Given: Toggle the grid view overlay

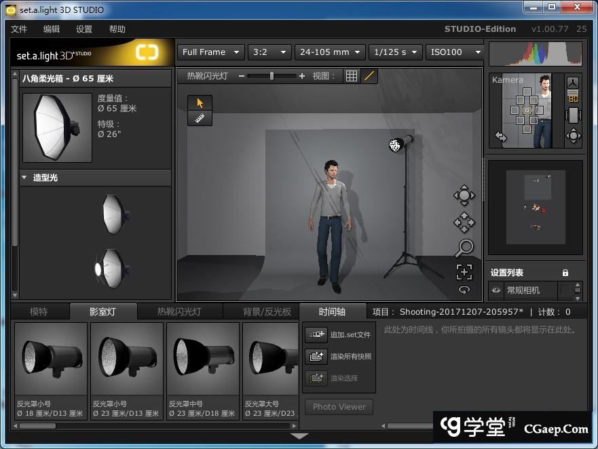Looking at the screenshot, I should 352,76.
